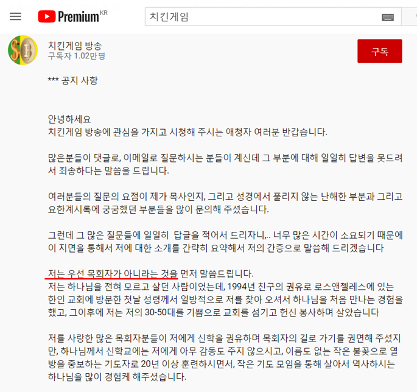Click the 안녕하세요 greeting line
The image size is (417, 392).
click(69, 119)
